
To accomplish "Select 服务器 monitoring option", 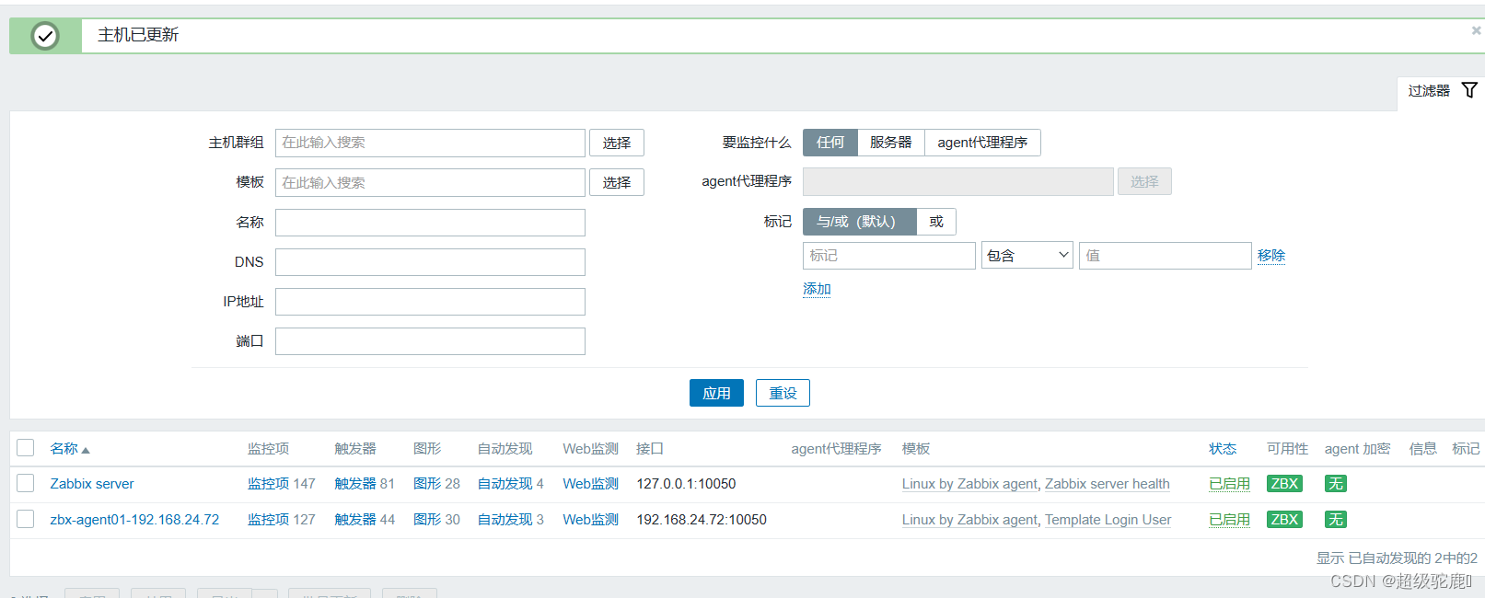I will [x=891, y=143].
